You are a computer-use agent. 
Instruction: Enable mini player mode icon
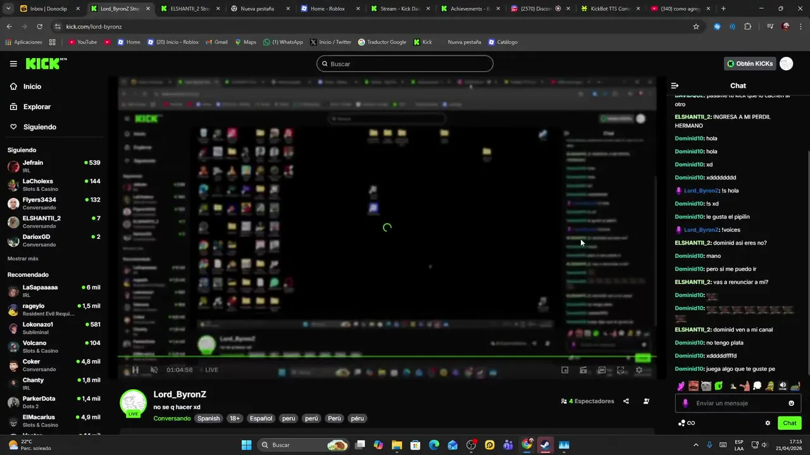coord(565,370)
